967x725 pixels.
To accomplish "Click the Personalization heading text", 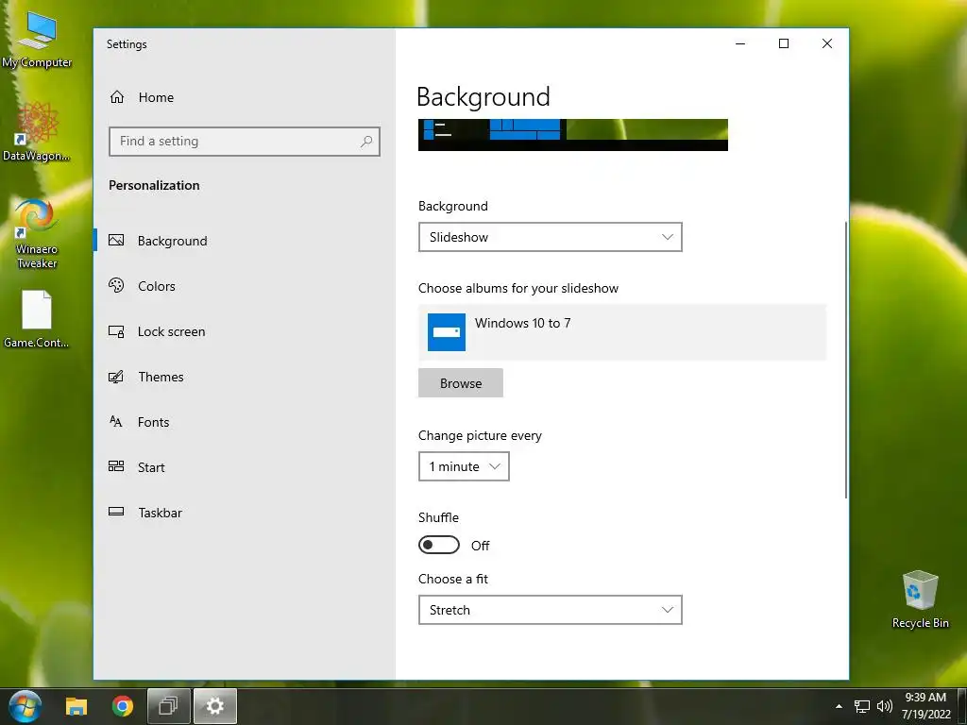I will (154, 185).
